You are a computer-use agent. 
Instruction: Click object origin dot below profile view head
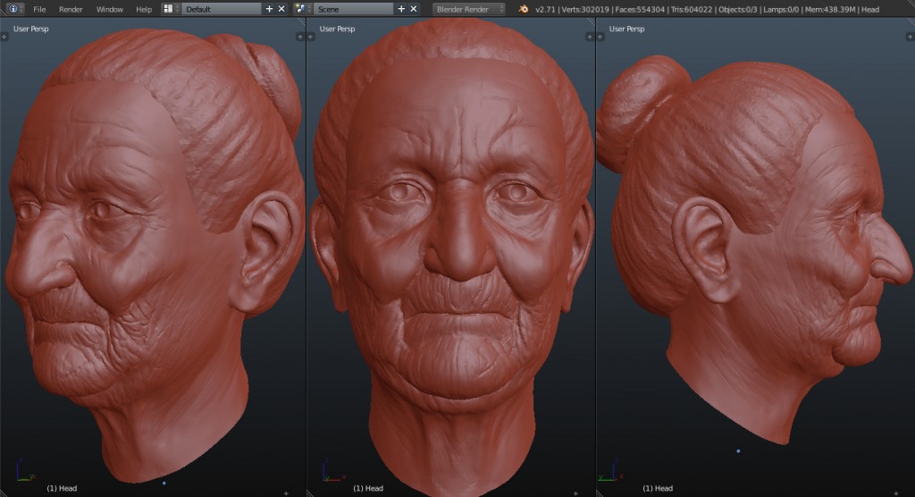point(738,451)
